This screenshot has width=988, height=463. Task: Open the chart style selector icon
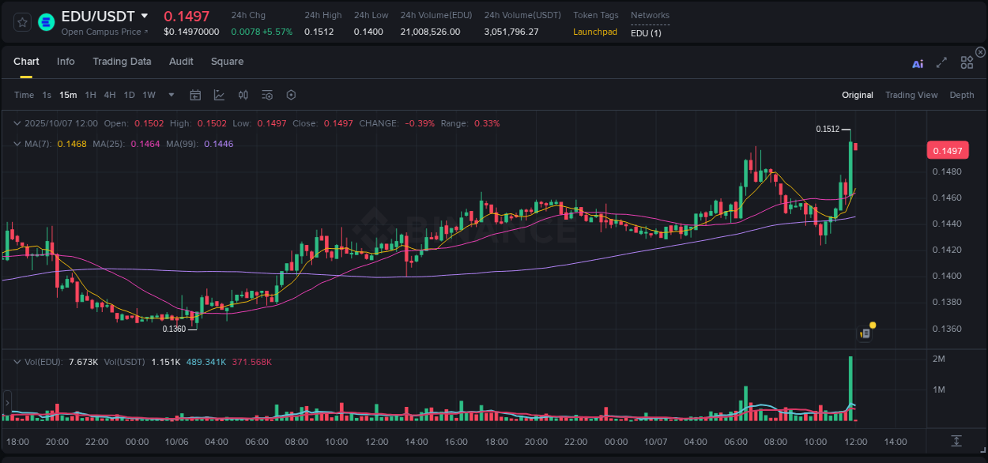(x=219, y=95)
